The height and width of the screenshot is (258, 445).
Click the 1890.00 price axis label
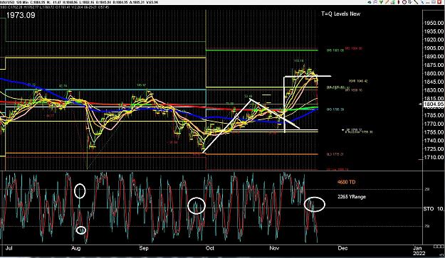click(x=434, y=57)
